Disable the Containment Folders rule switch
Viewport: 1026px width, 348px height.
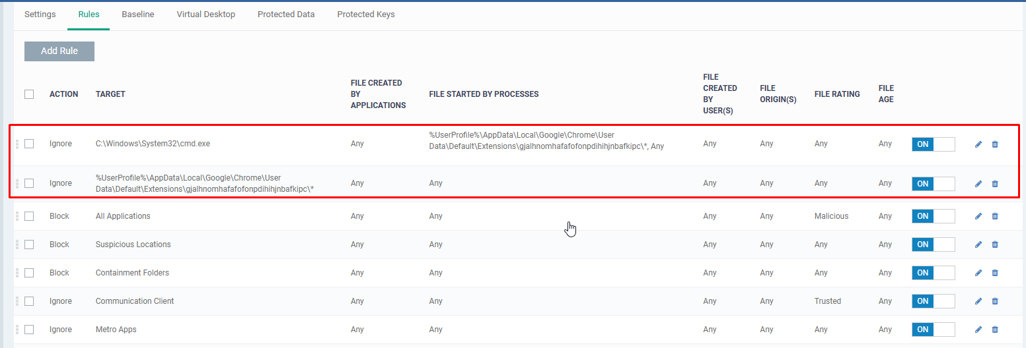(x=933, y=273)
